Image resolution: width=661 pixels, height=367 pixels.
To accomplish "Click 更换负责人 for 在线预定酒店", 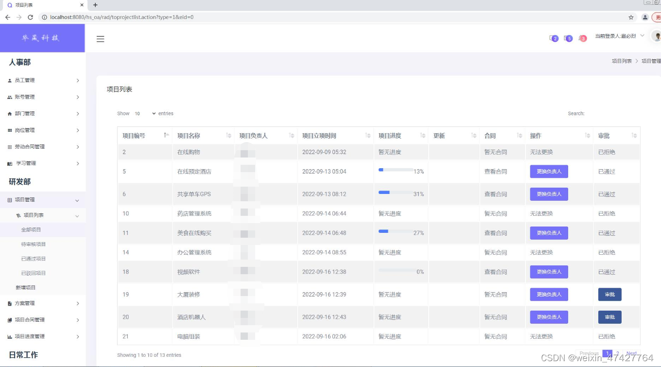I will point(549,172).
